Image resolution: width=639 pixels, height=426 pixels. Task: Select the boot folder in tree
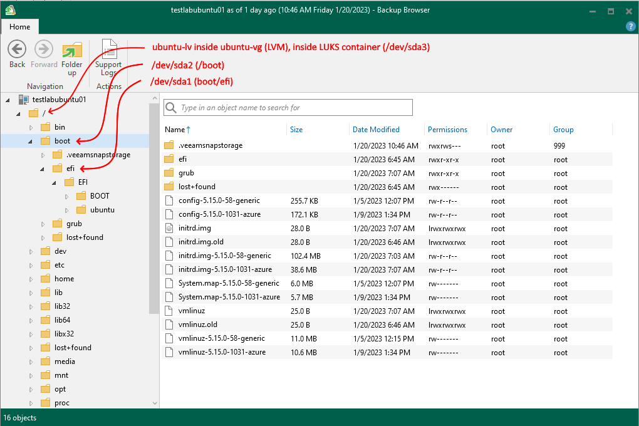point(62,141)
